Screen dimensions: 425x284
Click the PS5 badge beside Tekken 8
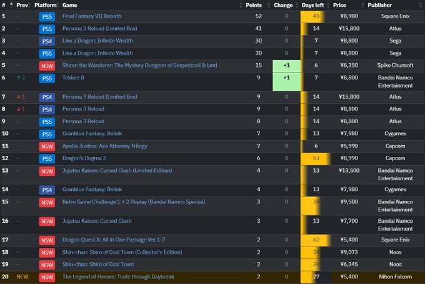tap(47, 78)
